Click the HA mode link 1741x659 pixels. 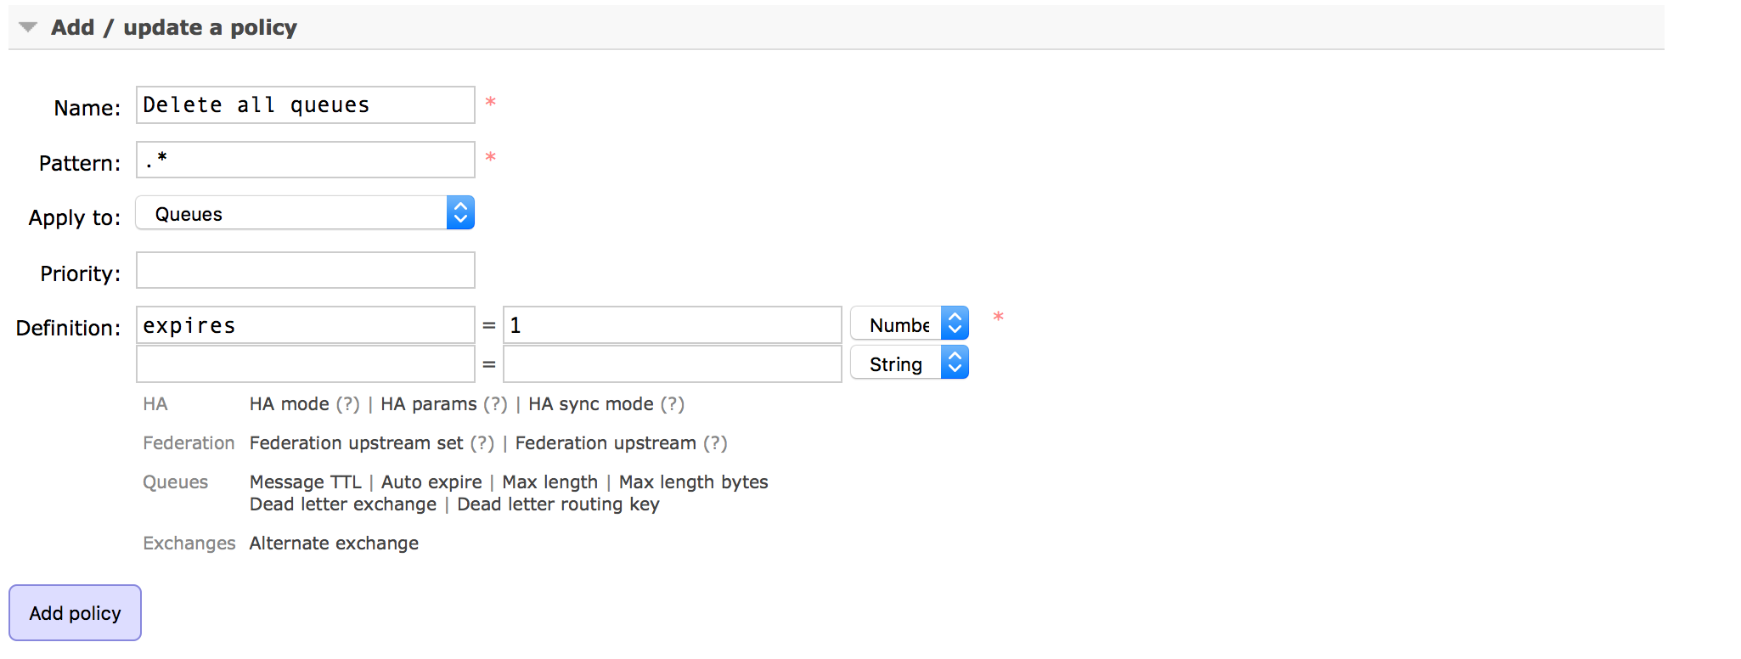[290, 404]
